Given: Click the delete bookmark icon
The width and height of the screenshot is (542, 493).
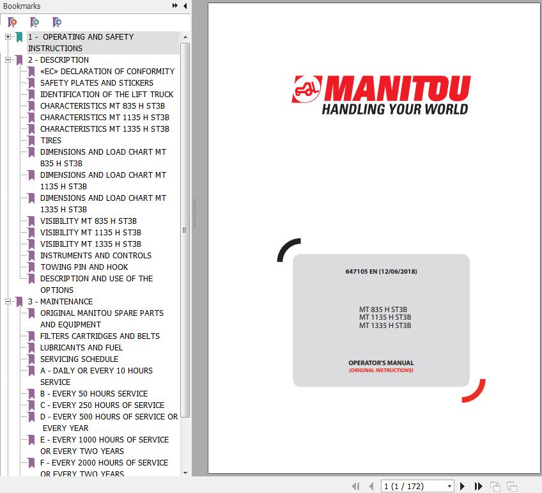Looking at the screenshot, I should point(12,22).
